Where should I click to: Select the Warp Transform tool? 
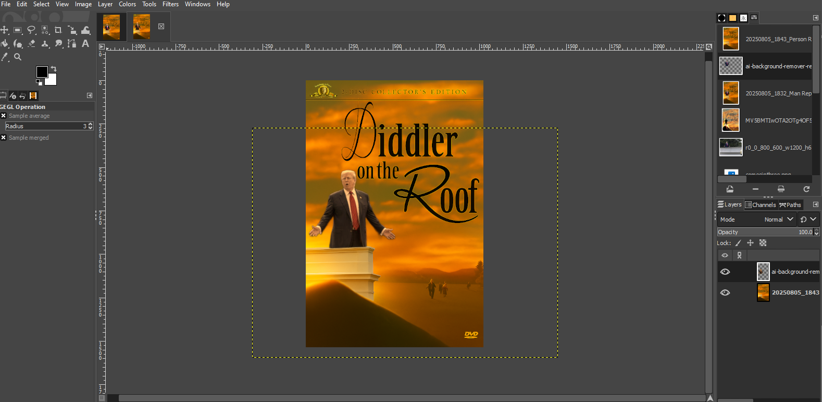click(x=85, y=30)
